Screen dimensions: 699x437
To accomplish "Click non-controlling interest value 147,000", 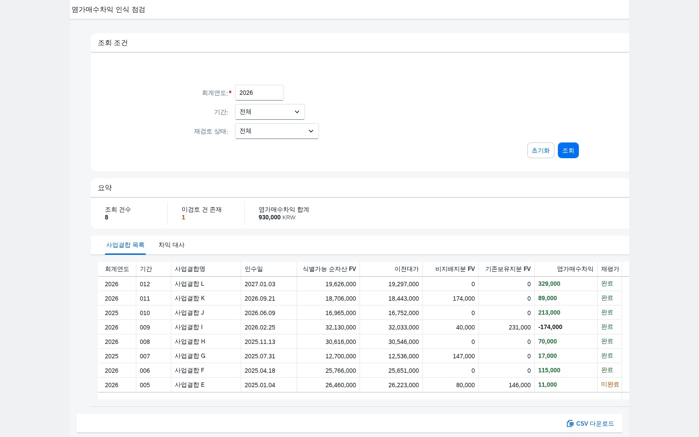I will 464,356.
